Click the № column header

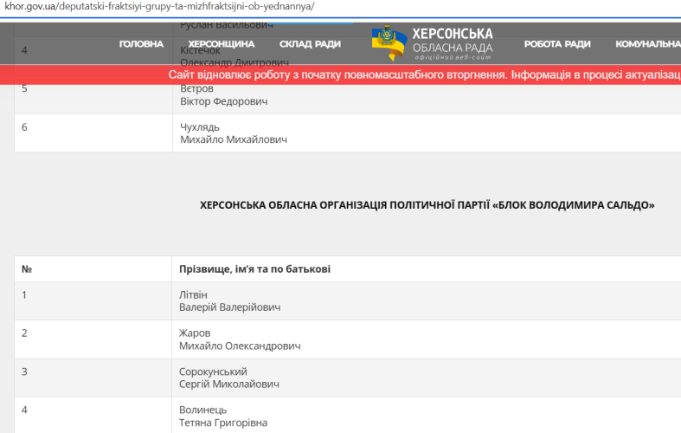click(27, 269)
